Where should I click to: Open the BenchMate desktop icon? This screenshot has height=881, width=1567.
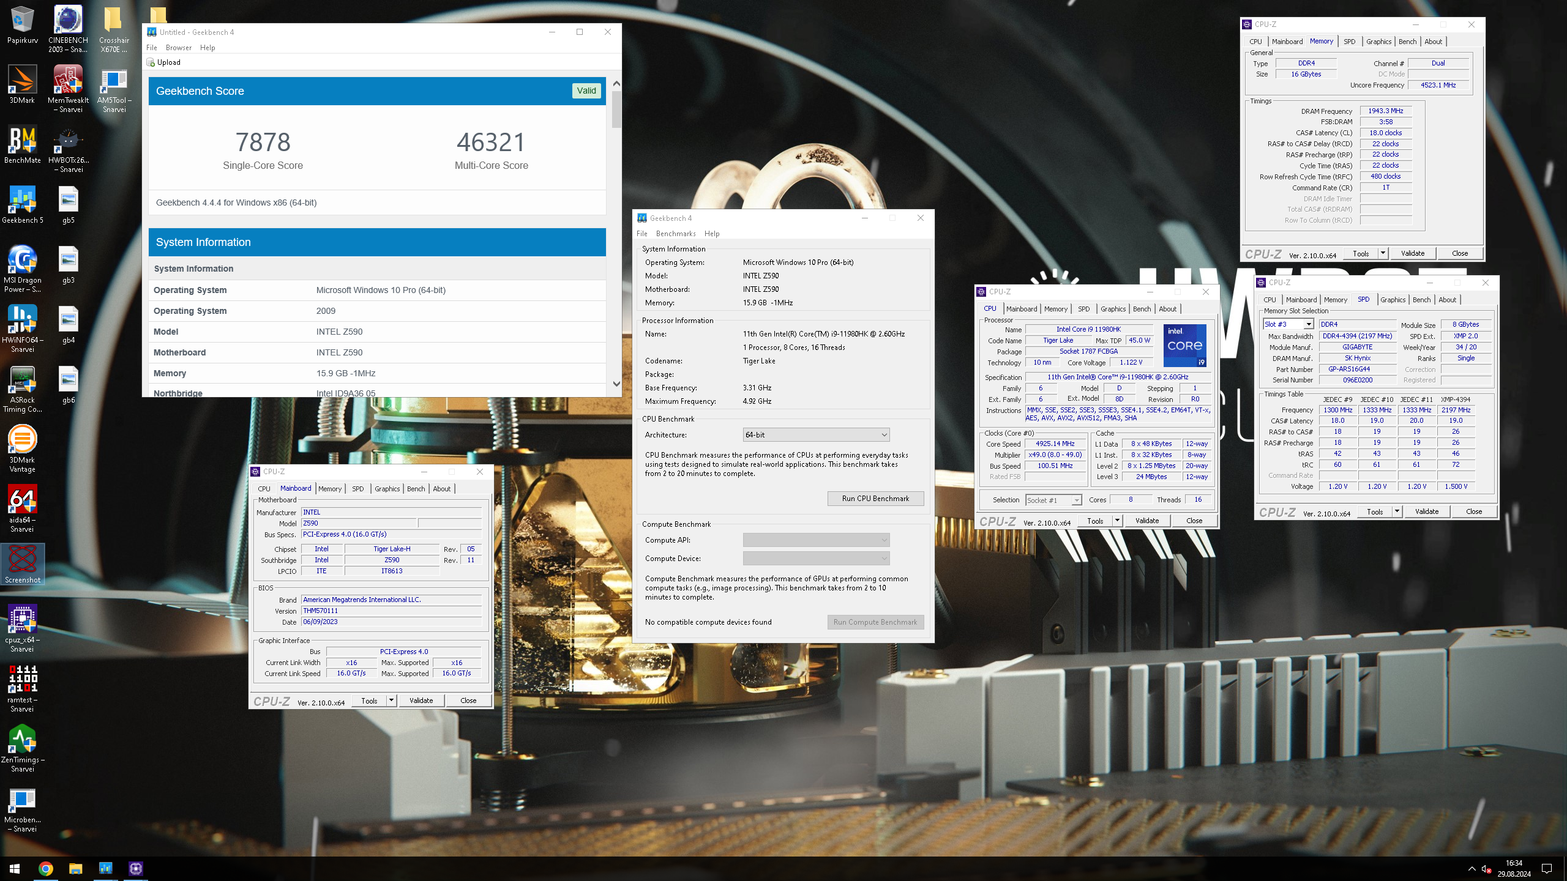pos(22,144)
